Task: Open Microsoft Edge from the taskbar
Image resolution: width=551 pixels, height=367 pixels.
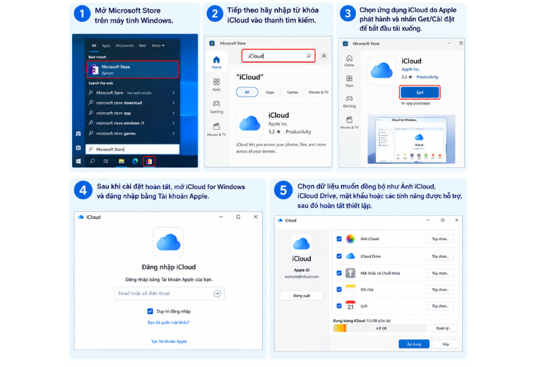Action: coord(136,161)
